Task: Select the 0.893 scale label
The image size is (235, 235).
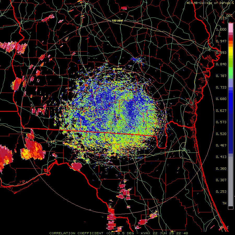Action: point(221,52)
